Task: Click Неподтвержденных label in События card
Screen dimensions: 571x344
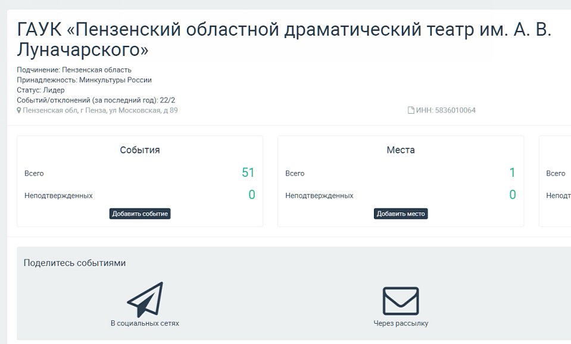Action: pyautogui.click(x=58, y=196)
